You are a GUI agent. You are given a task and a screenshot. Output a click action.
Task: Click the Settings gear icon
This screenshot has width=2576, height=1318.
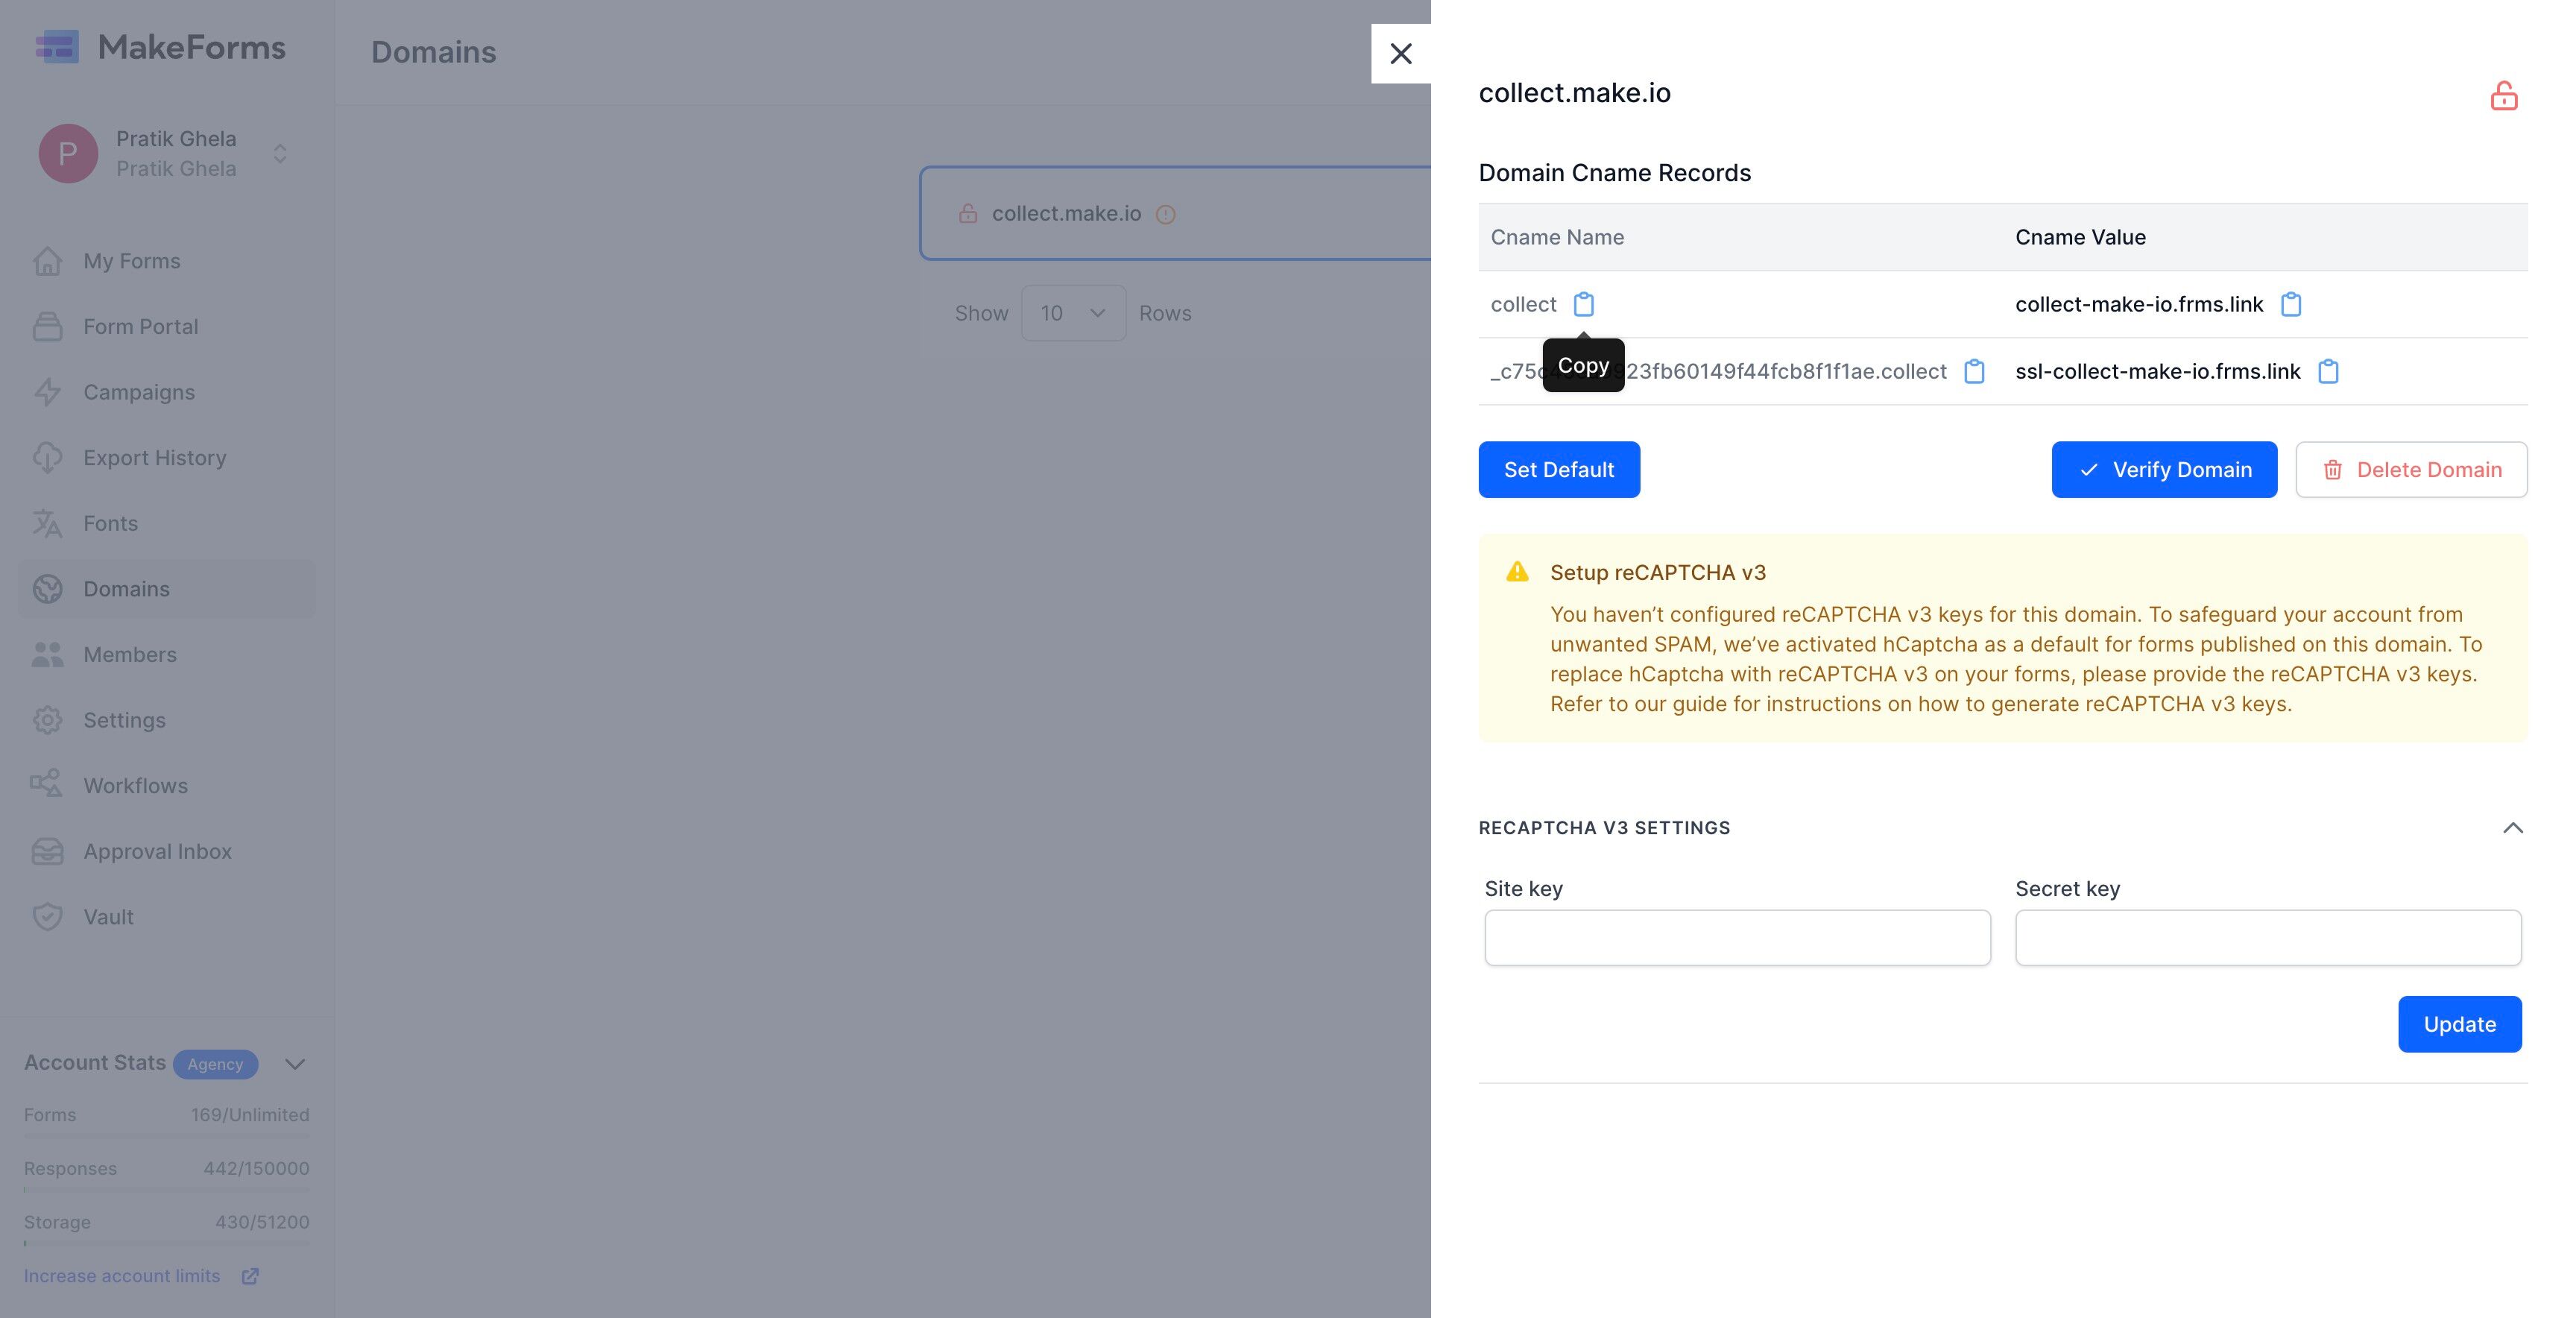(47, 720)
